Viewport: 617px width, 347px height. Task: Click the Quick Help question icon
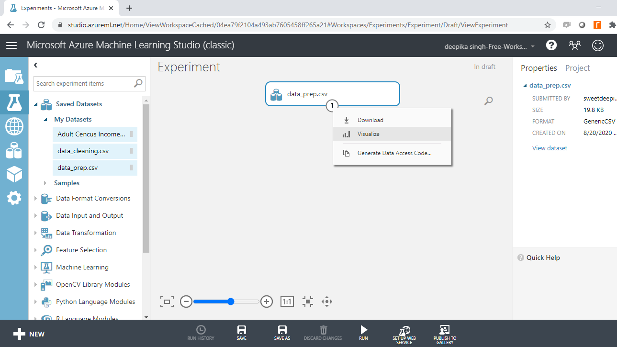pos(521,257)
